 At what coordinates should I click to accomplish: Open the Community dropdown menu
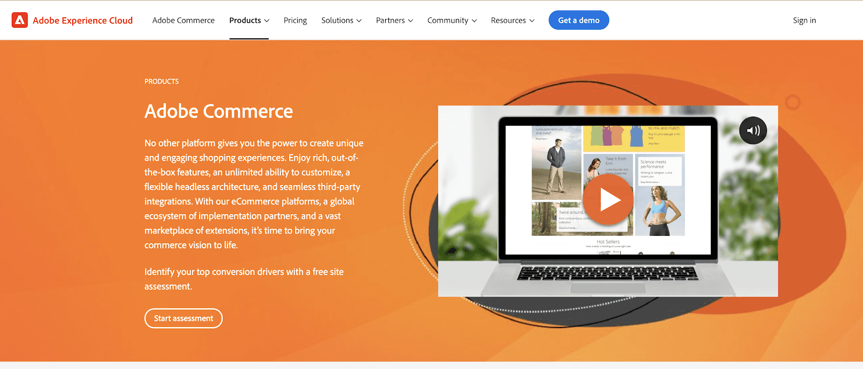point(452,20)
